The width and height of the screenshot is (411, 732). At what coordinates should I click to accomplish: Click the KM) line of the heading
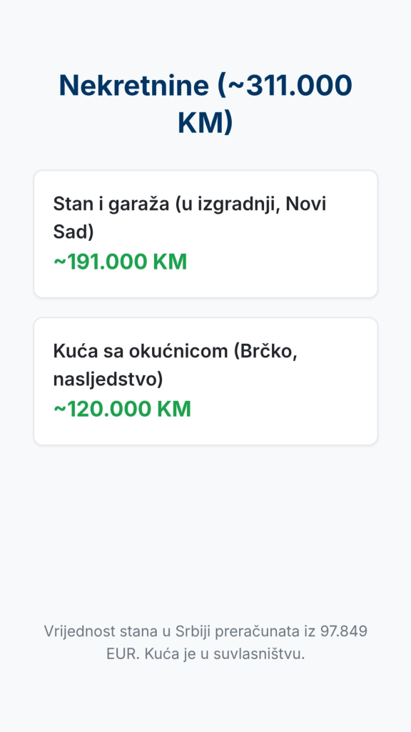pos(205,123)
